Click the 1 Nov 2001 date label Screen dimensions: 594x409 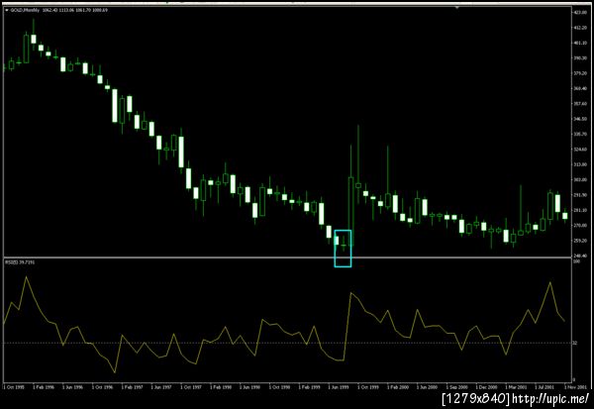point(576,387)
